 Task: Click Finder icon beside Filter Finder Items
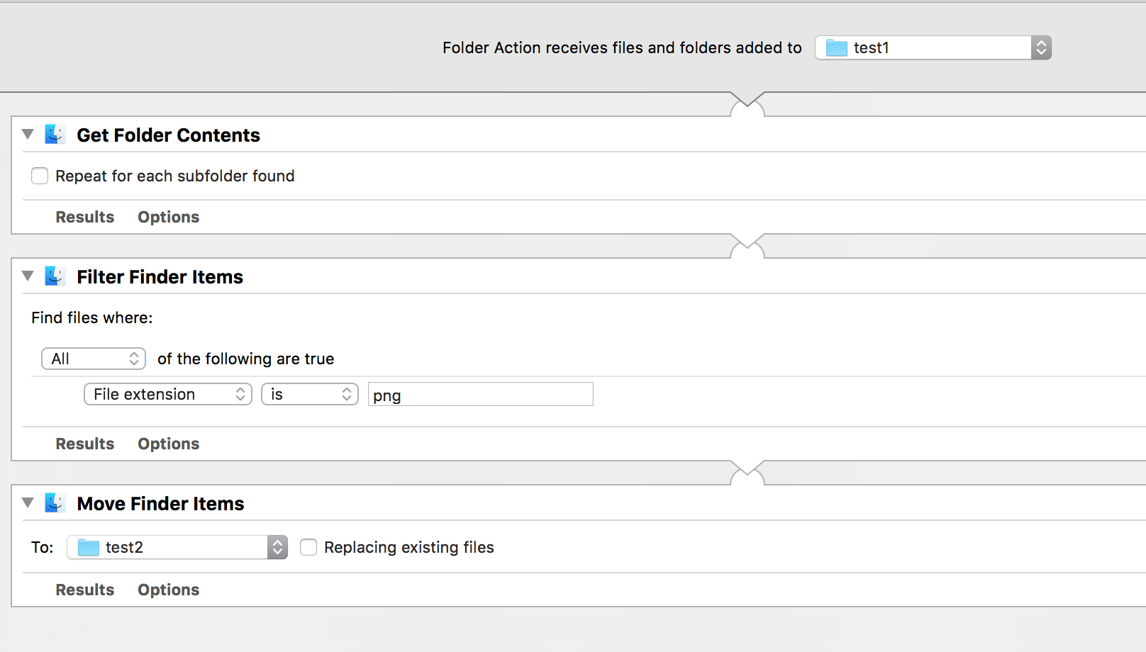[x=55, y=276]
